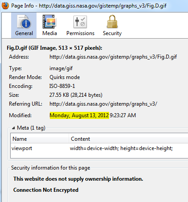Click the image/gif Type value

[x=61, y=68]
